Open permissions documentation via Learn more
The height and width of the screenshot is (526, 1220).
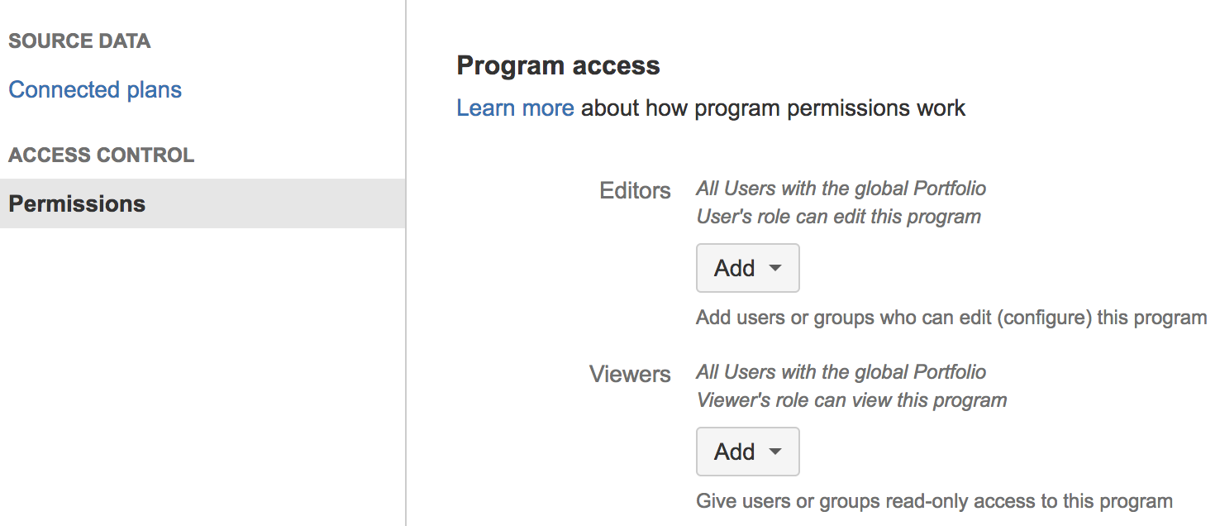(515, 108)
